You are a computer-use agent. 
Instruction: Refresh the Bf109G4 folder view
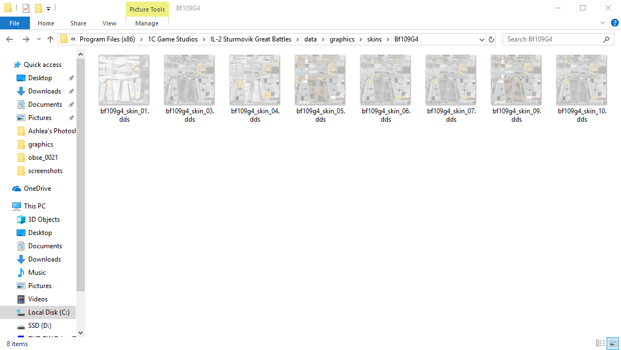pyautogui.click(x=491, y=39)
